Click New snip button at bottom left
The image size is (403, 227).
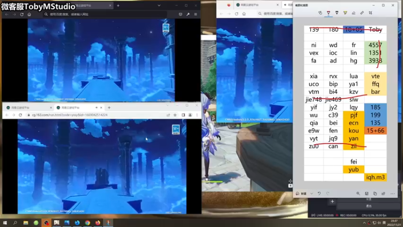(301, 194)
